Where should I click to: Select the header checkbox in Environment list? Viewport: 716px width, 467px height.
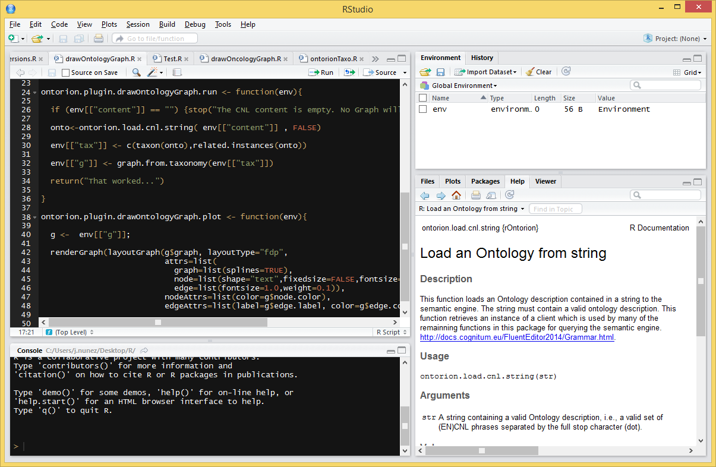coord(424,98)
